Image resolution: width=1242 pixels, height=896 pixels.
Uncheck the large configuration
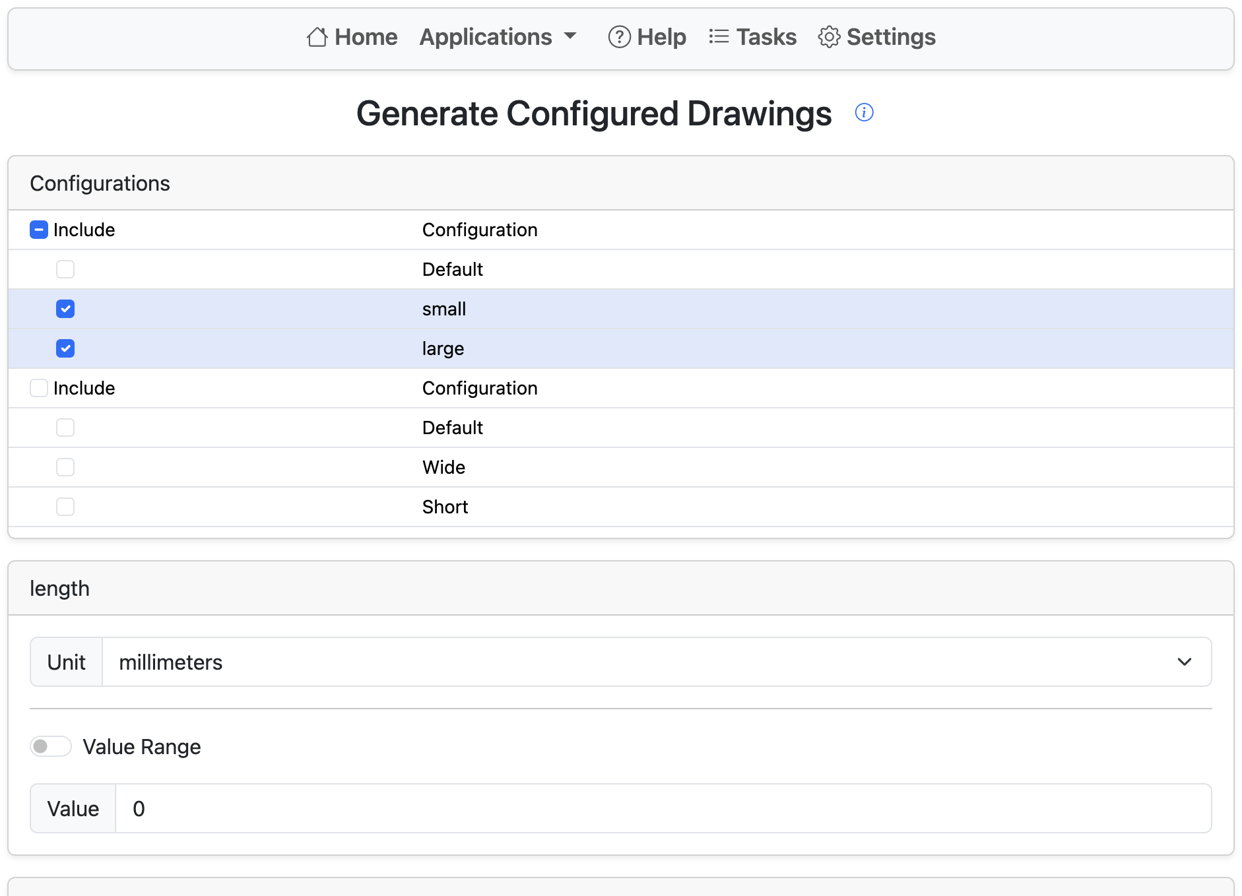[65, 348]
